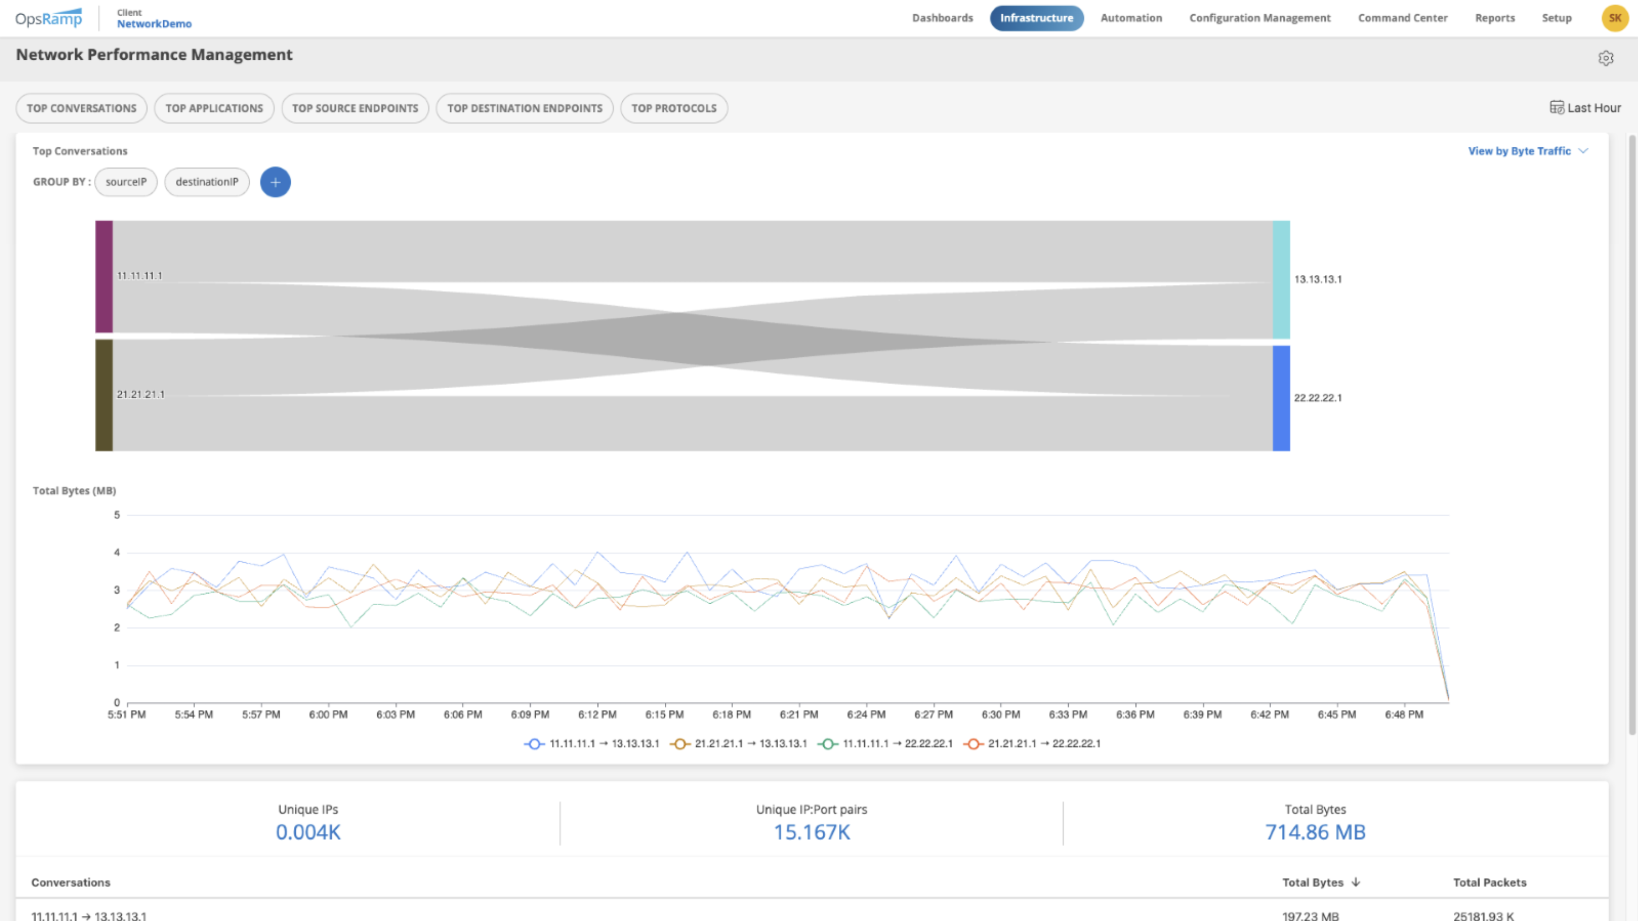
Task: Open the Top Protocols tab
Action: coord(673,108)
